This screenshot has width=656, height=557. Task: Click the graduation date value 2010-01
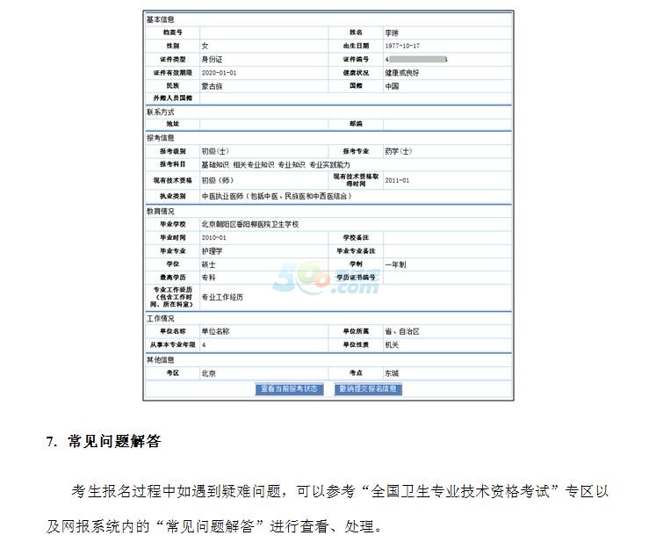click(213, 238)
